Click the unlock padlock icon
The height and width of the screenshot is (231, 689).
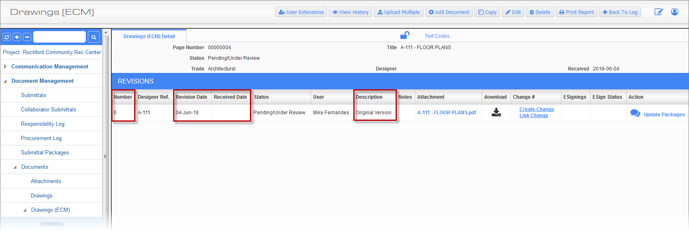405,35
